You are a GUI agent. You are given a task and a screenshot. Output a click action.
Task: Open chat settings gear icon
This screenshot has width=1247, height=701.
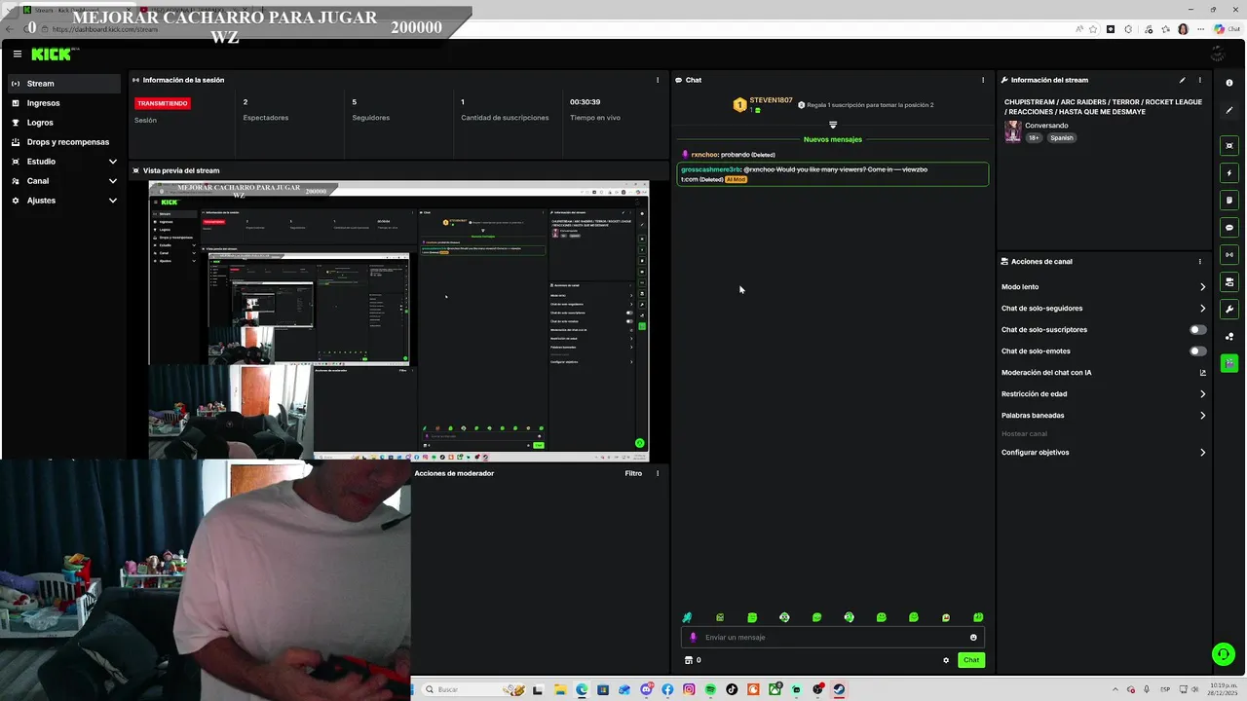click(945, 660)
